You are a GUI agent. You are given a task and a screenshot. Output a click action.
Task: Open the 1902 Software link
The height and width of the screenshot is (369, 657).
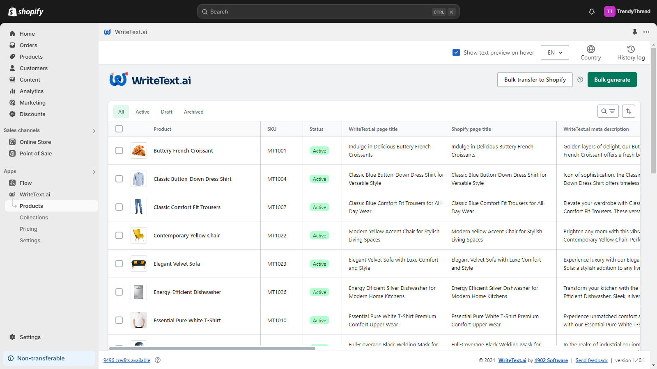551,360
